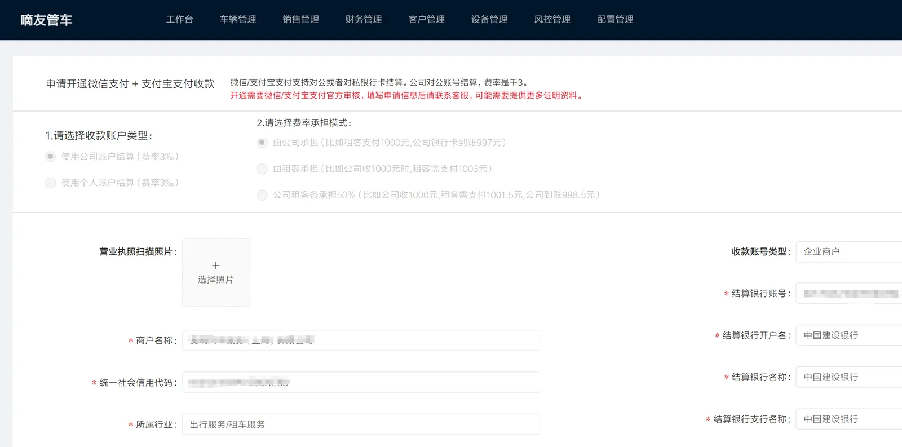Click the label 2.请选择费率承担模式
902x447 pixels.
click(x=304, y=123)
